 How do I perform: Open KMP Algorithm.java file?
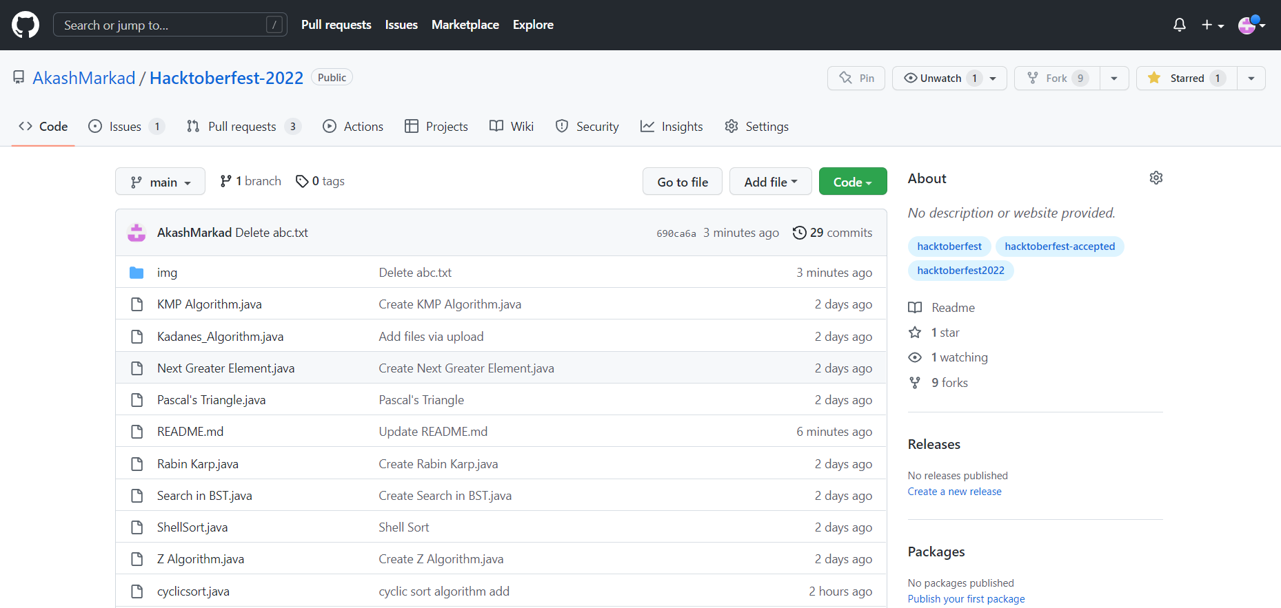click(x=210, y=304)
